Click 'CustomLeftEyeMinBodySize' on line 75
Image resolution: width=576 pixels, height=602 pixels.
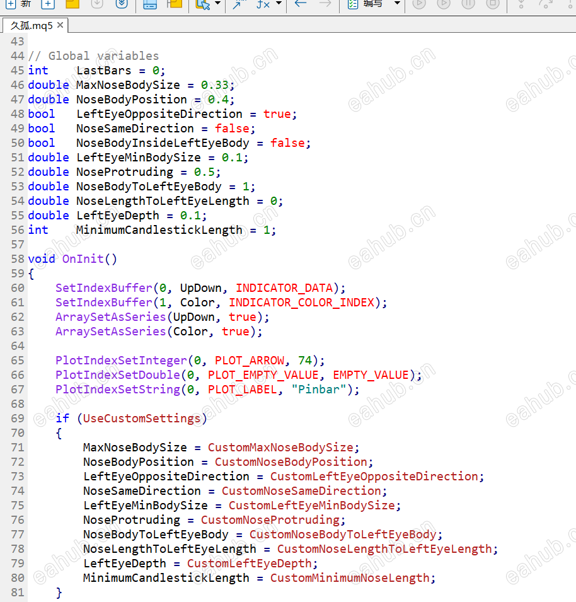[x=311, y=506]
